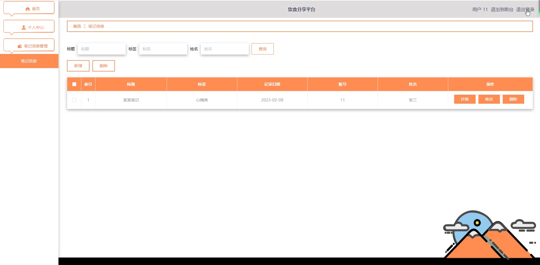Focus the 标签 search input
The height and width of the screenshot is (265, 540).
pos(163,49)
